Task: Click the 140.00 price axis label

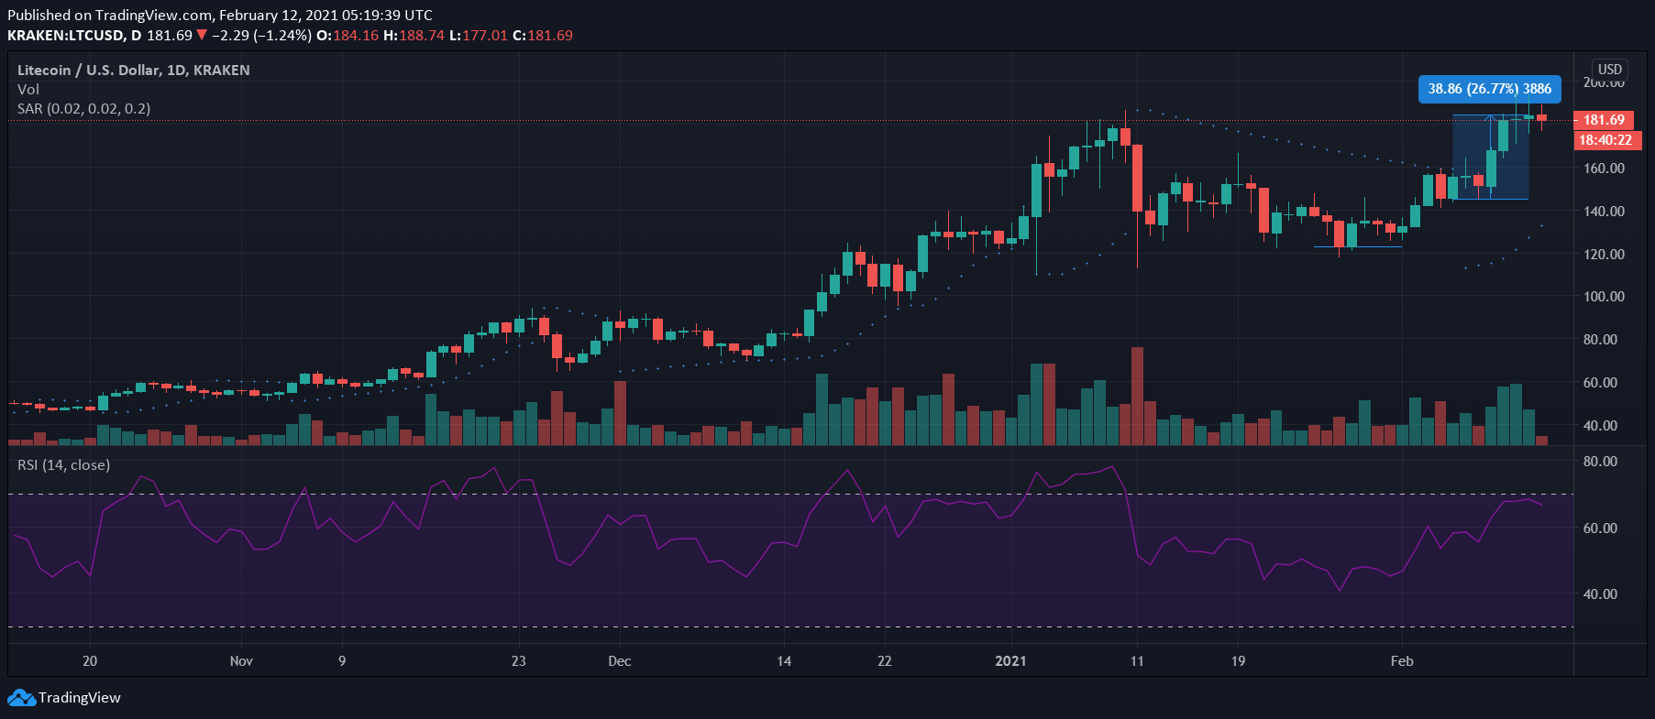Action: (1604, 212)
